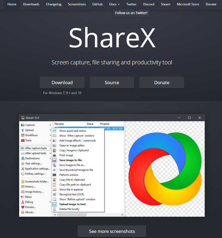
Task: Open Downloads page in navbar
Action: click(31, 4)
